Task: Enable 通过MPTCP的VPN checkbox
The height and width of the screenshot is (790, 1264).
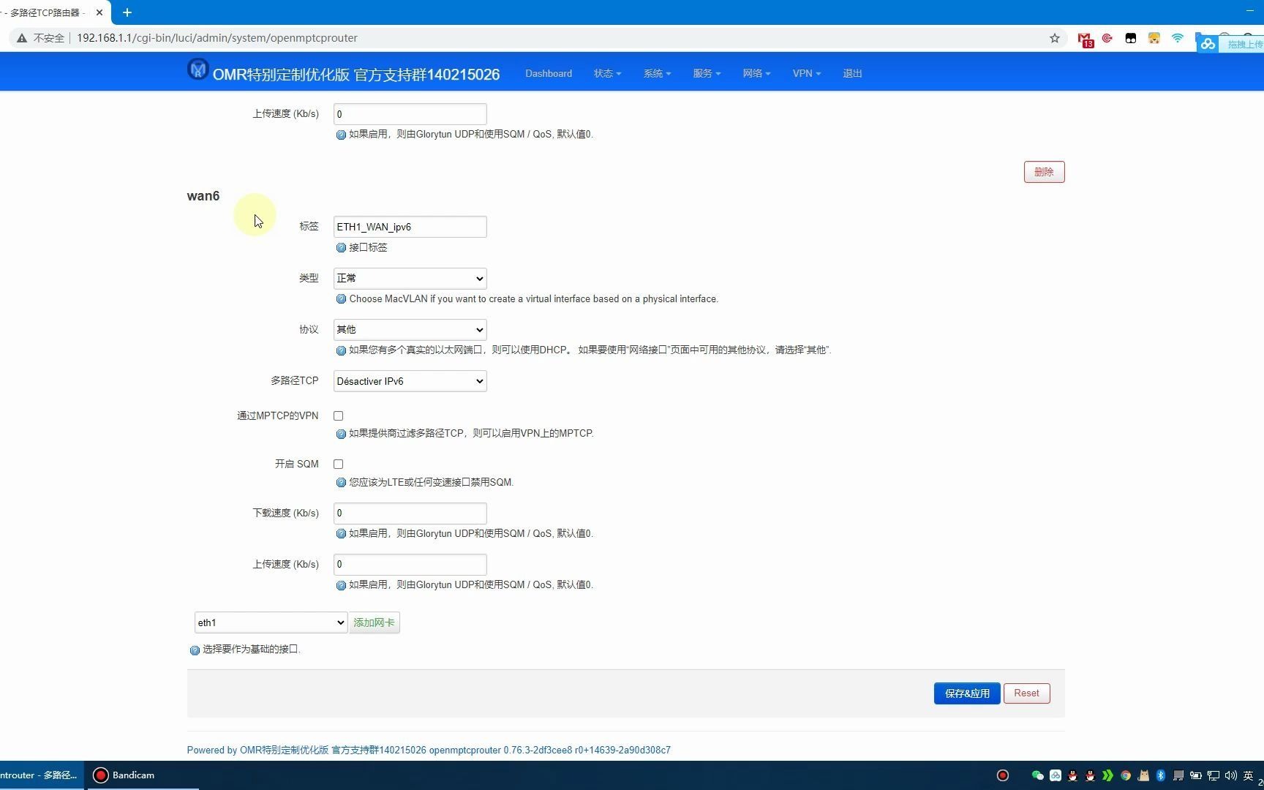Action: click(x=339, y=416)
